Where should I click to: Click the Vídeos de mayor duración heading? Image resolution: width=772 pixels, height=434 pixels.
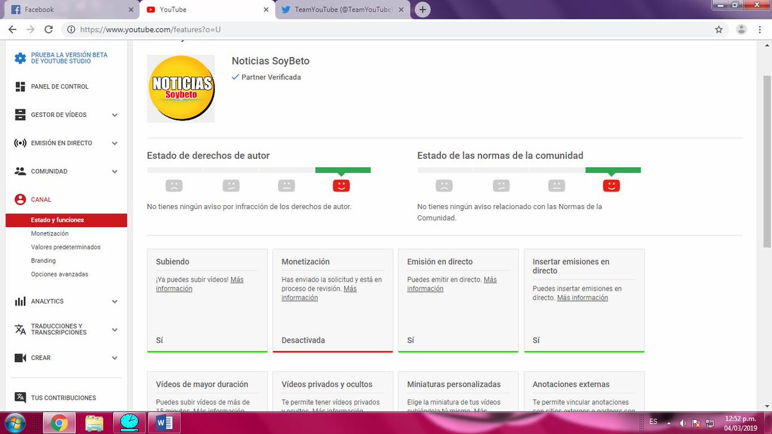click(202, 384)
